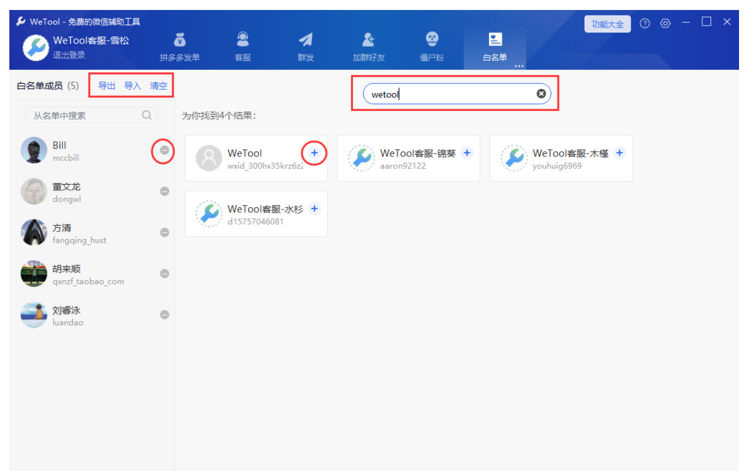Image resolution: width=749 pixels, height=471 pixels.
Task: Switch to the 客服 tab
Action: pos(243,47)
